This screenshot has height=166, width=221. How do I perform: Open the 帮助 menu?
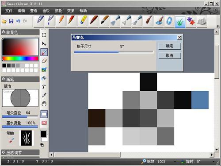[x=83, y=11]
